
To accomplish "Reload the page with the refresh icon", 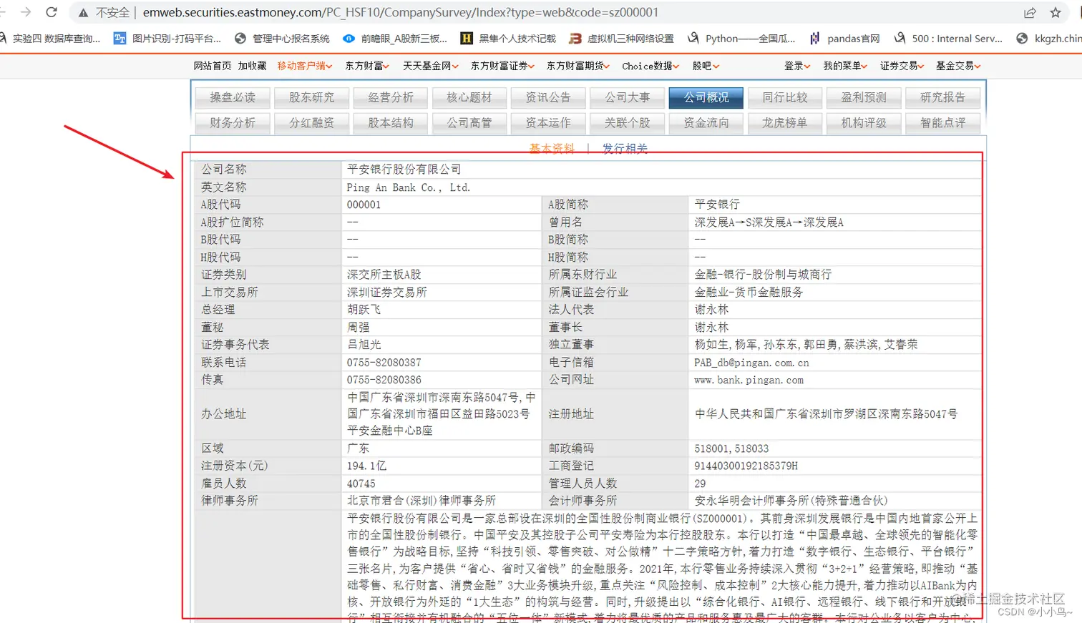I will (52, 12).
